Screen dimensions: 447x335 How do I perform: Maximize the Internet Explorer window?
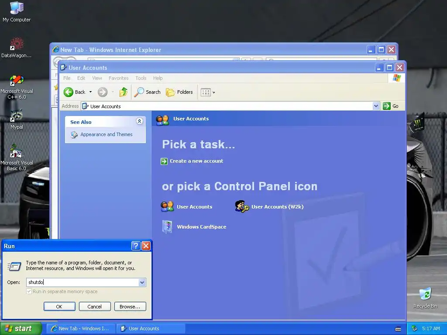click(x=381, y=50)
